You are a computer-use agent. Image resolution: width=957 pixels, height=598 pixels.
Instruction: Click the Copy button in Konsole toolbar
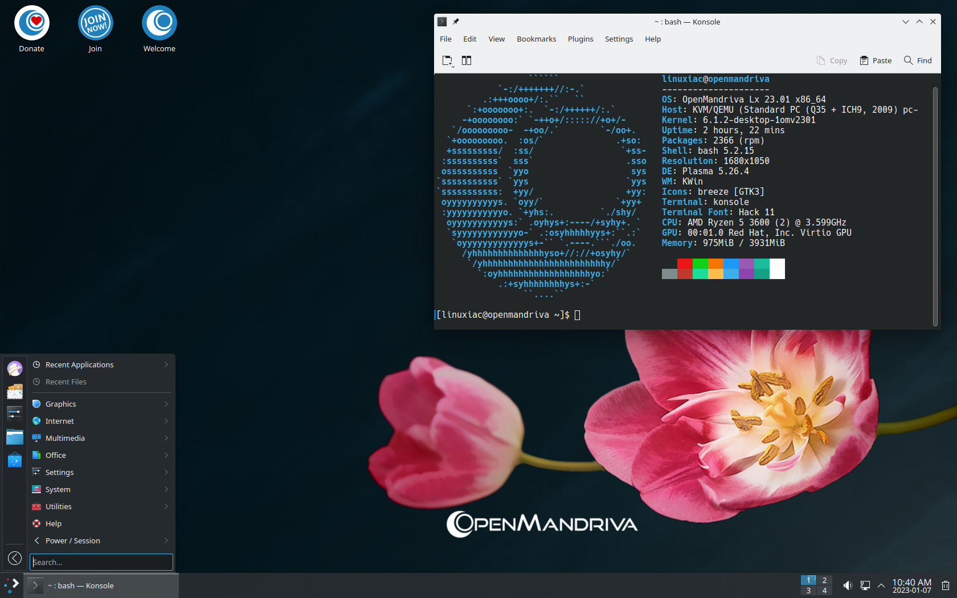[832, 60]
